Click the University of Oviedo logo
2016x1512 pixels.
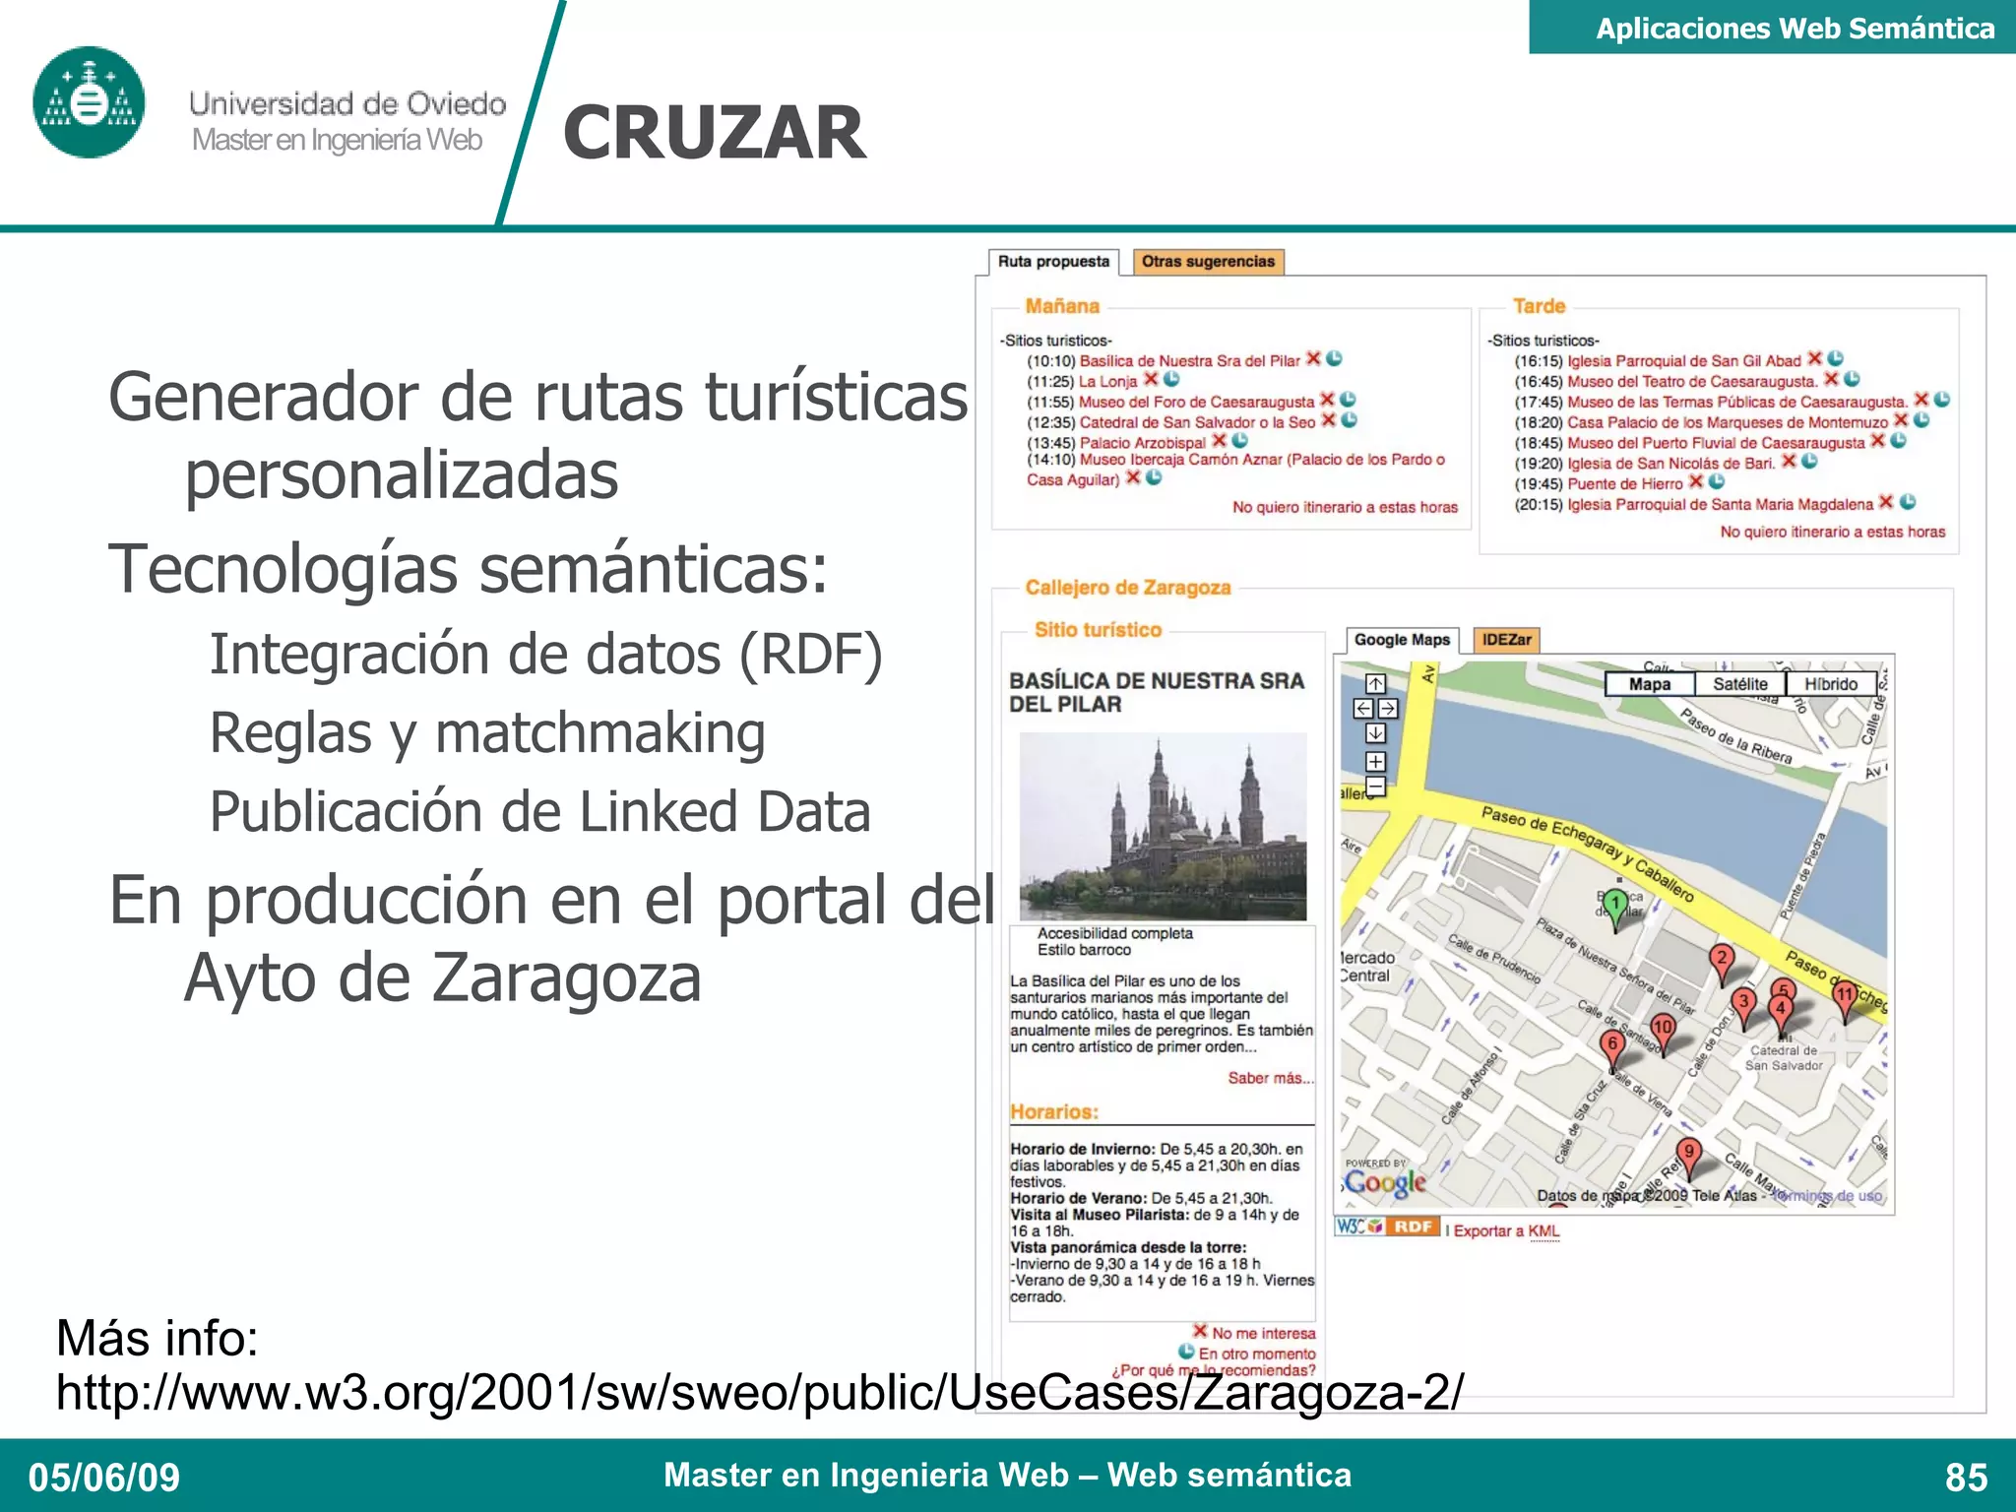(x=89, y=102)
